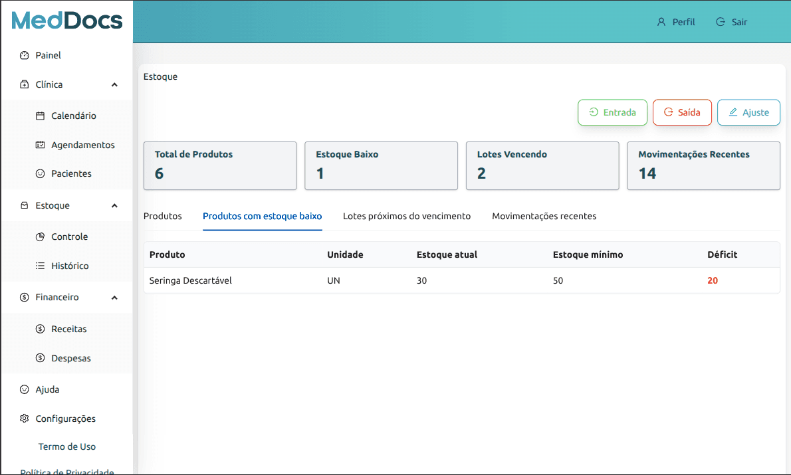The width and height of the screenshot is (791, 475).
Task: Open Lotes próximos do vencimento tab
Action: click(406, 216)
